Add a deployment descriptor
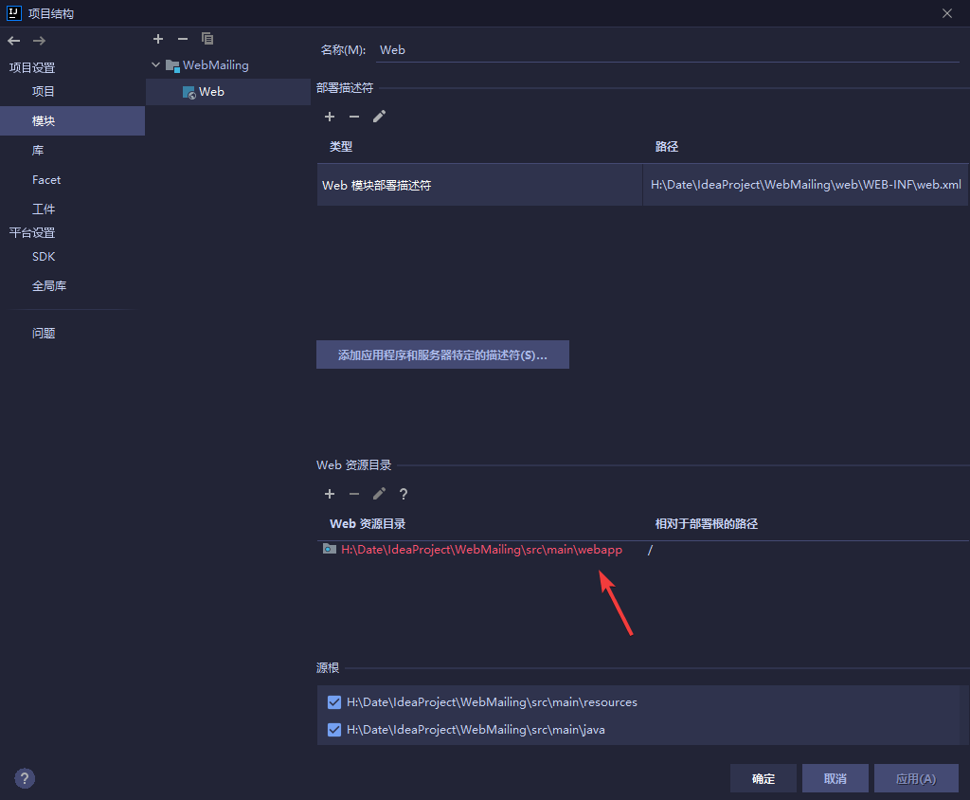 tap(330, 117)
